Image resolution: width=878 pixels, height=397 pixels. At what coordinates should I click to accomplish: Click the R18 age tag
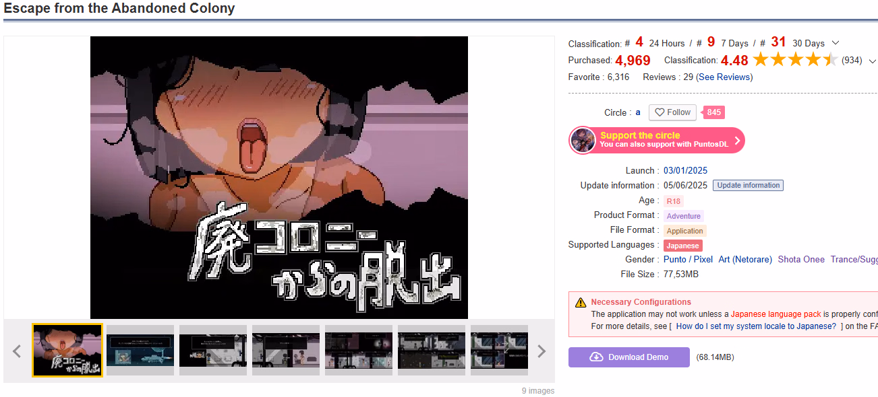click(674, 201)
